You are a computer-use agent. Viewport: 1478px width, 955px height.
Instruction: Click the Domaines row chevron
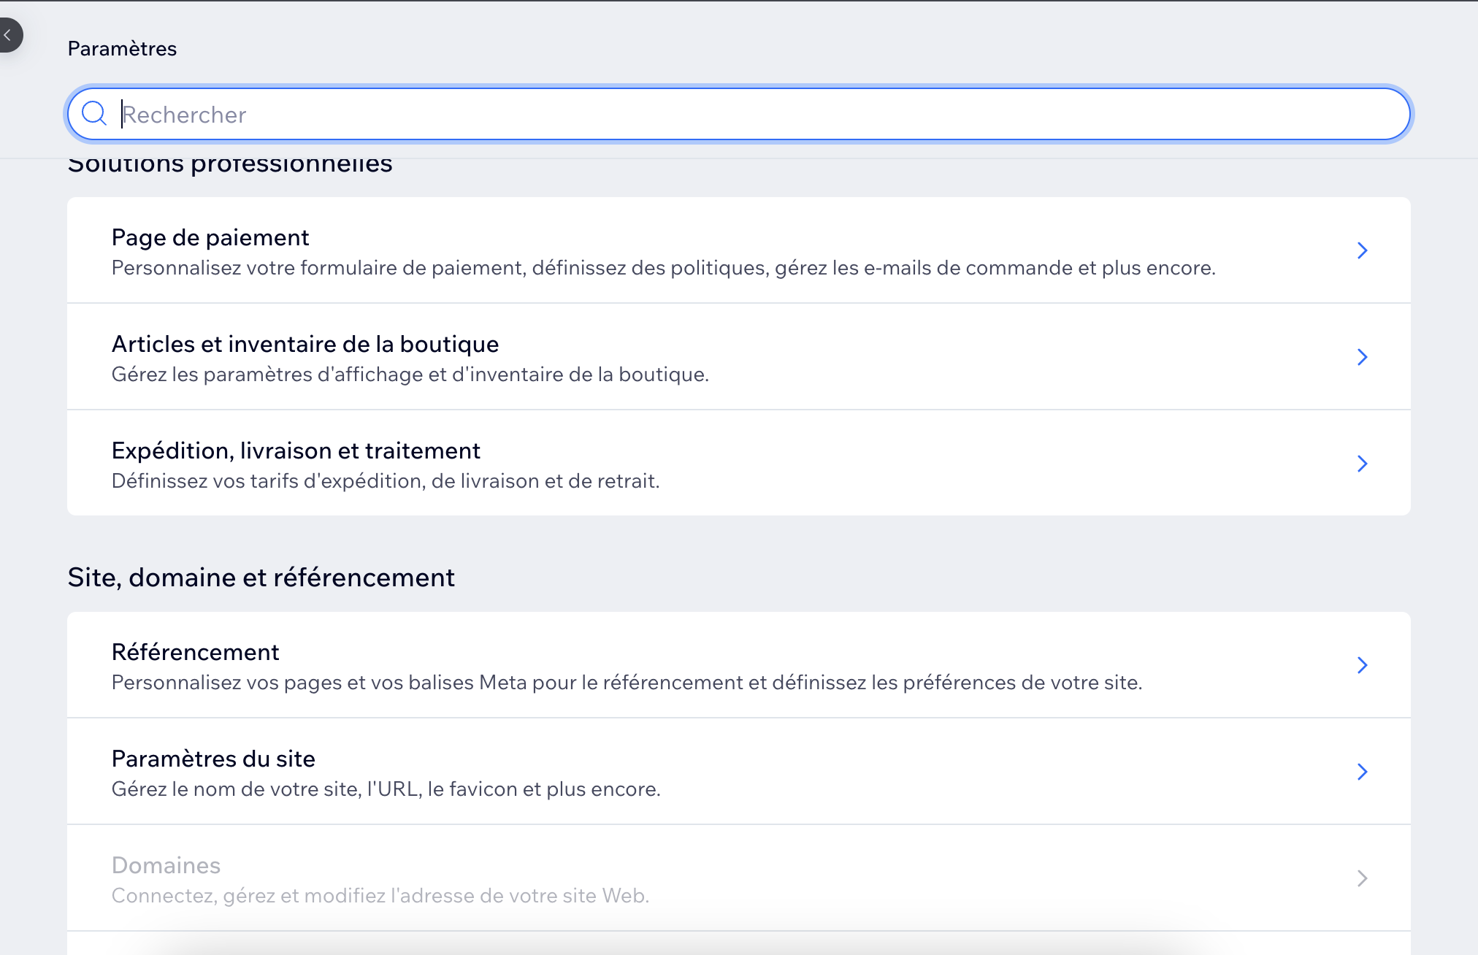[1361, 878]
